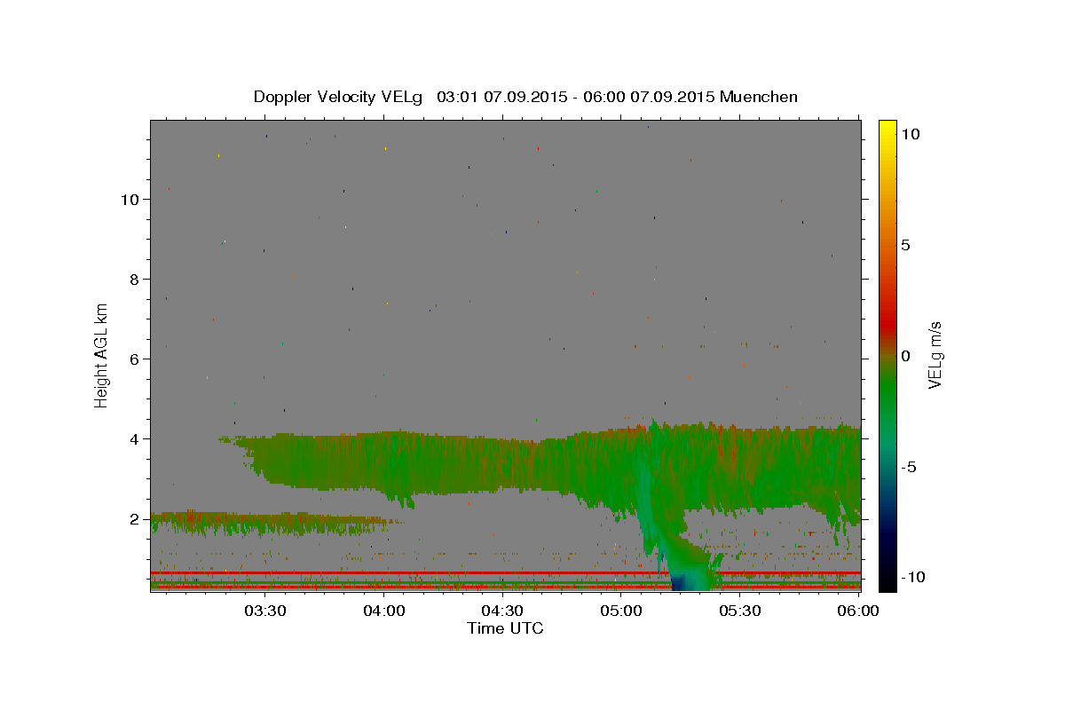Click the upper red horizontal band near the ground
The width and height of the screenshot is (1065, 710).
[x=506, y=573]
